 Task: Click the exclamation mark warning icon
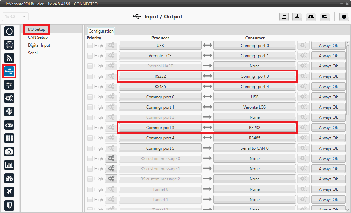pyautogui.click(x=344, y=17)
